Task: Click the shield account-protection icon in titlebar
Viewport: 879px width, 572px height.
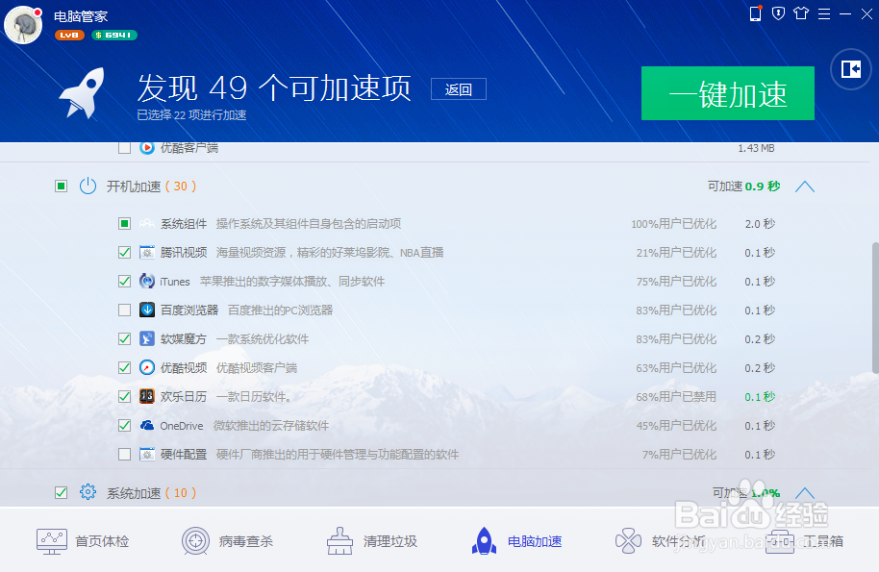Action: point(777,13)
